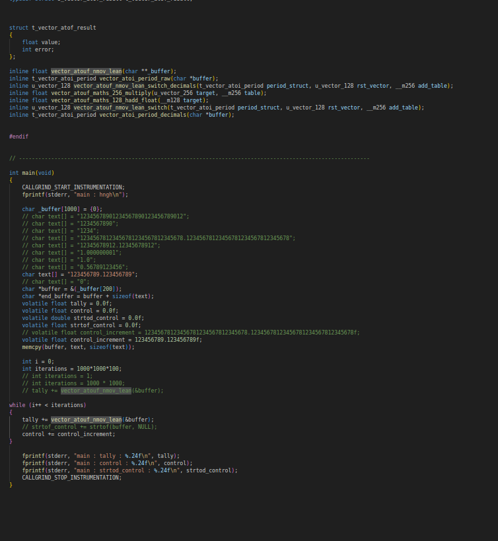Click '__m128 target' parameter in hadd_float declaration
The width and height of the screenshot is (498, 541).
coord(183,100)
